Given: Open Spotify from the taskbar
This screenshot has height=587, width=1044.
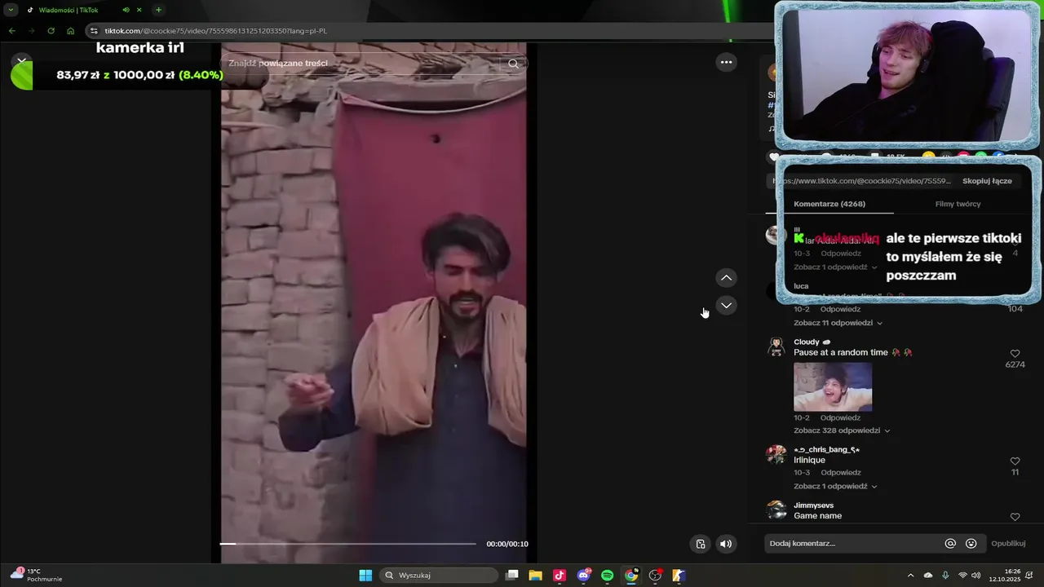Looking at the screenshot, I should [607, 576].
